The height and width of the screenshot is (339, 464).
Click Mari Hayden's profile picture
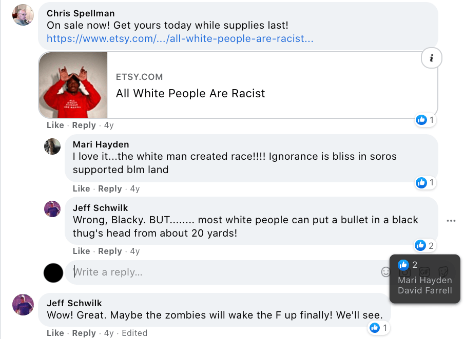coord(52,146)
